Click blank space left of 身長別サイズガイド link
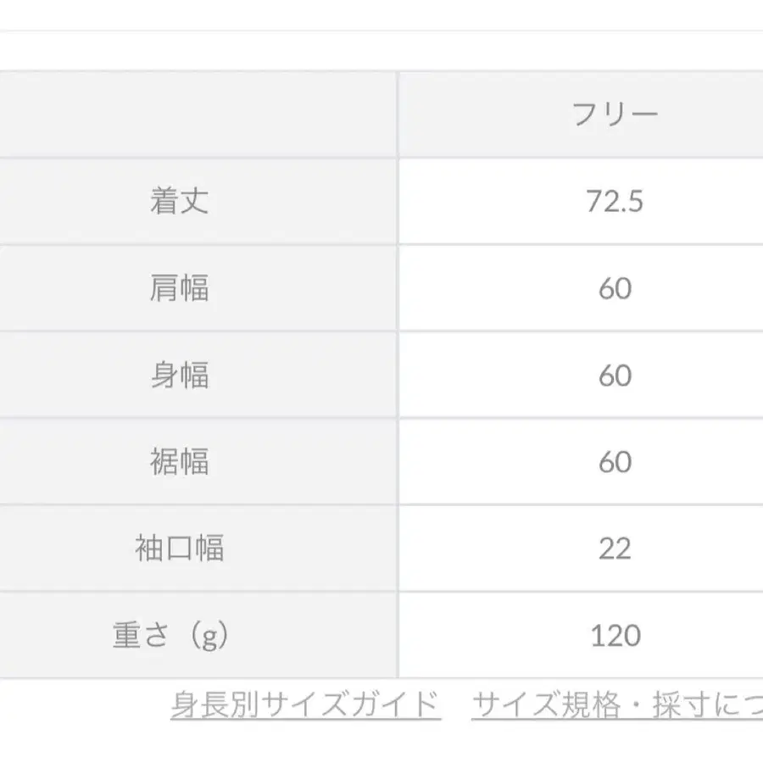763x763 pixels. [x=85, y=705]
